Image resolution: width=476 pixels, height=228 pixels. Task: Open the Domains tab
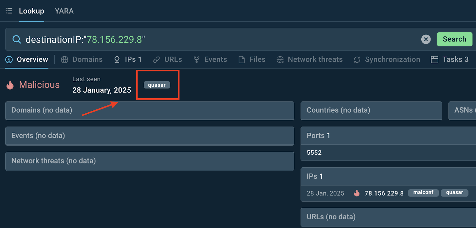click(x=82, y=60)
